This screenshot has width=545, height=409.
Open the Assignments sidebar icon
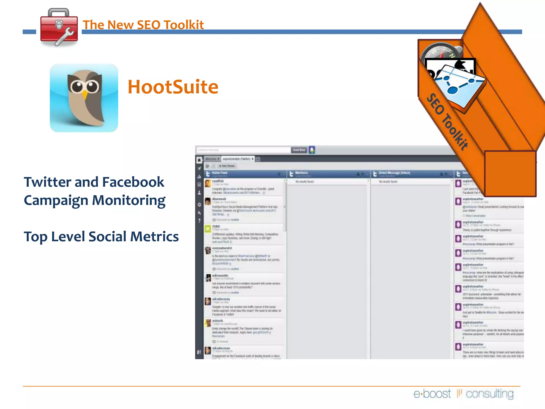(x=199, y=185)
